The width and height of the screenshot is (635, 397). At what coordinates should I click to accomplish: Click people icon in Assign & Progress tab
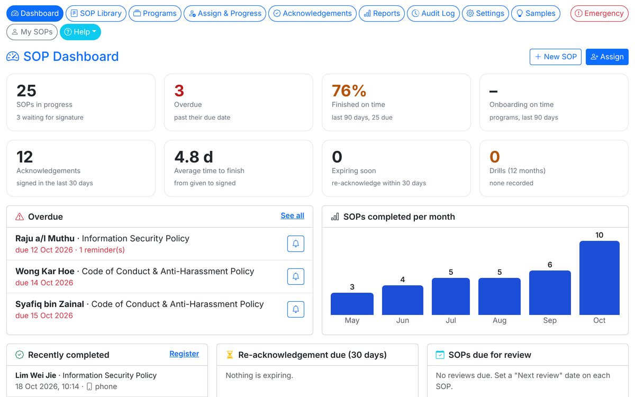[192, 13]
